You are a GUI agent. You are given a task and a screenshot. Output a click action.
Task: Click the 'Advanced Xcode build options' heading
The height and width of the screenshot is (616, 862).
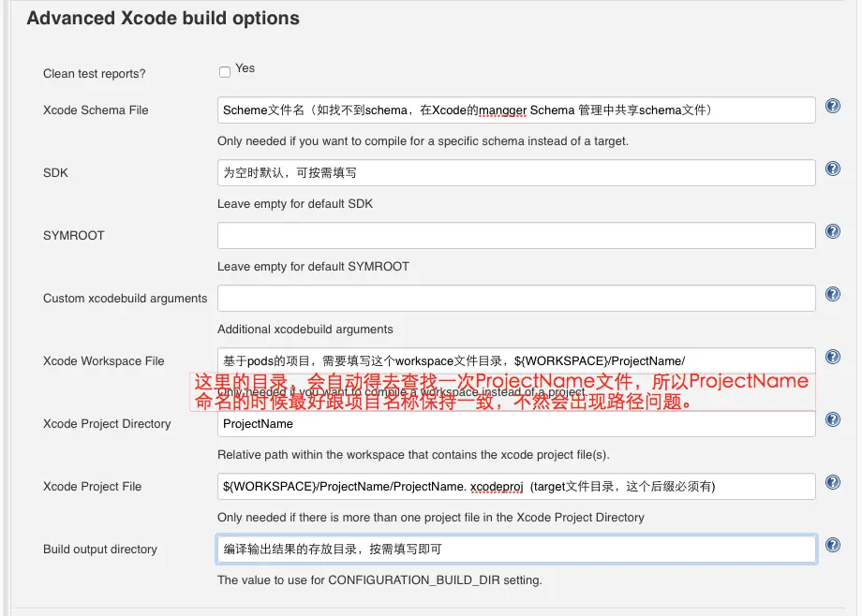click(163, 18)
